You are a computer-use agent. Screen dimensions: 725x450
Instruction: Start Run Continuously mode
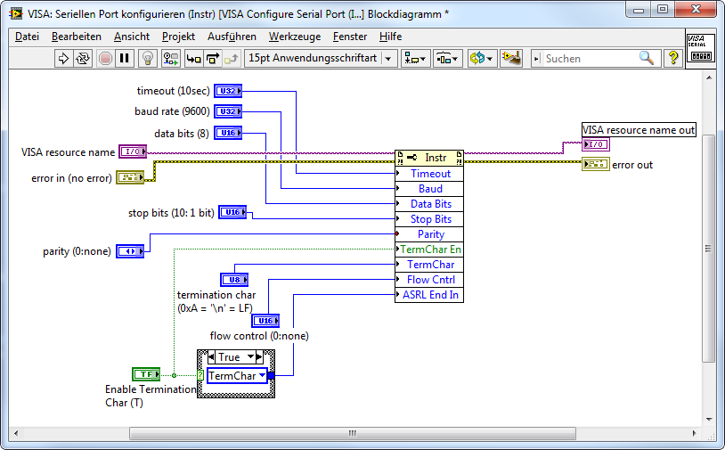pyautogui.click(x=83, y=58)
